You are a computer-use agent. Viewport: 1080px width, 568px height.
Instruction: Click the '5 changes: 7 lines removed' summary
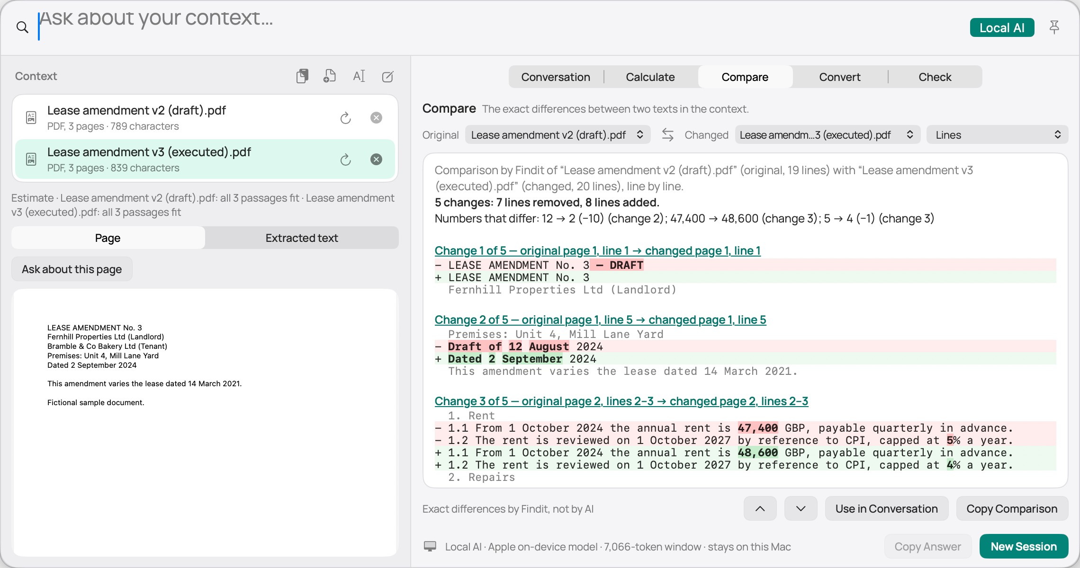[547, 202]
